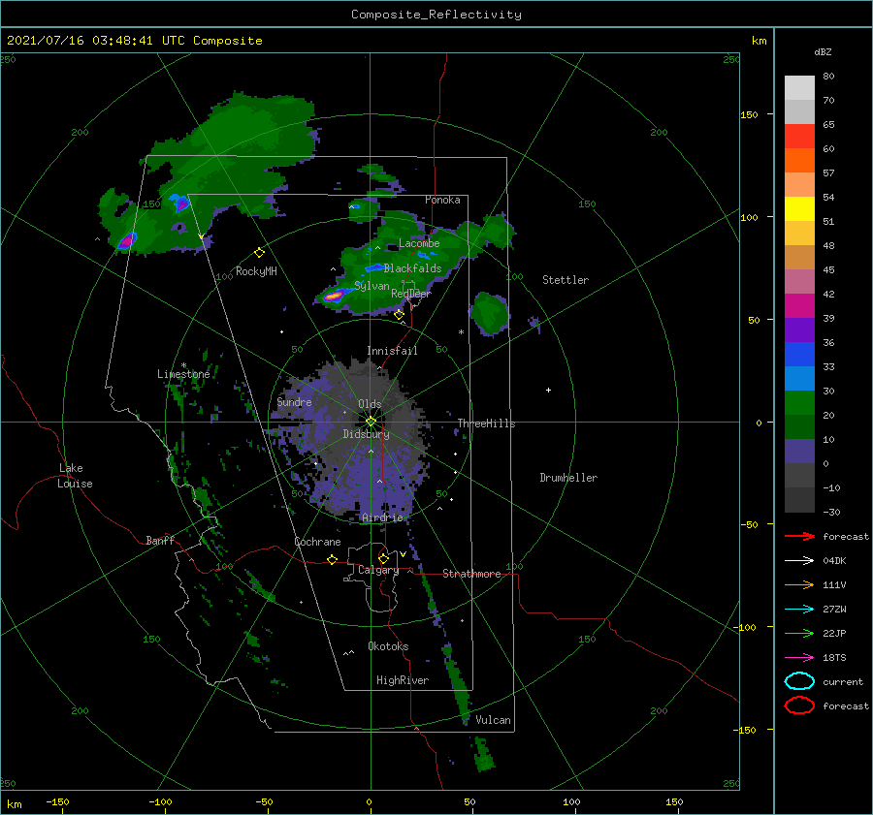873x815 pixels.
Task: Click the Ponoka city label
Action: tap(442, 200)
